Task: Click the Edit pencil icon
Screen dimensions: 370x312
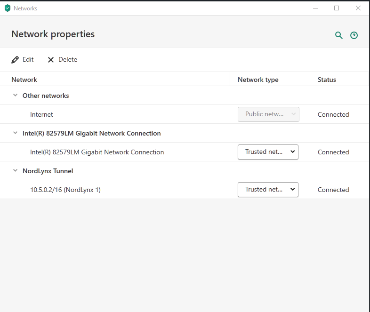Action: pyautogui.click(x=15, y=60)
